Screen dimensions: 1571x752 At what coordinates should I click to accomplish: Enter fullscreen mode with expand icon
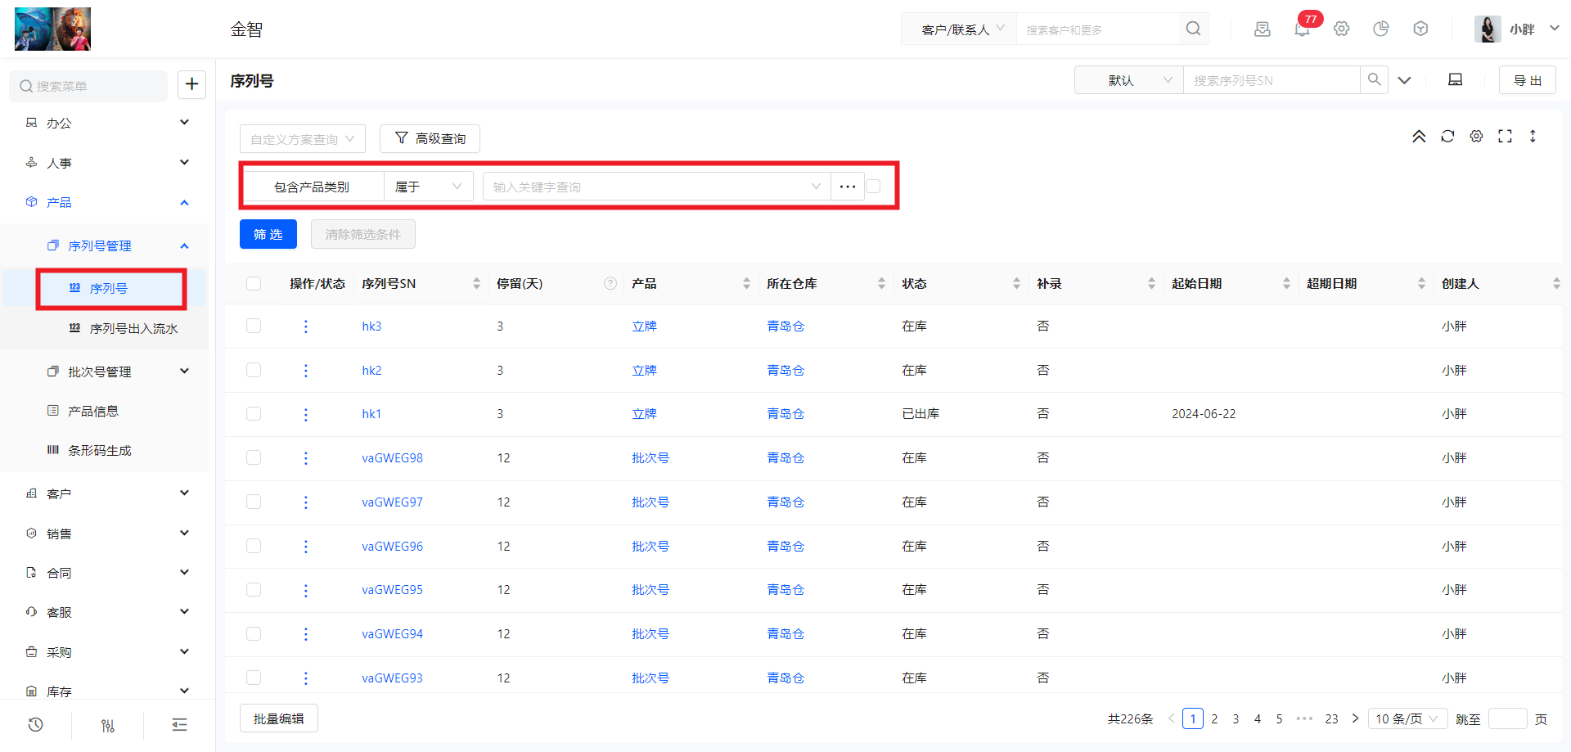[x=1505, y=137]
